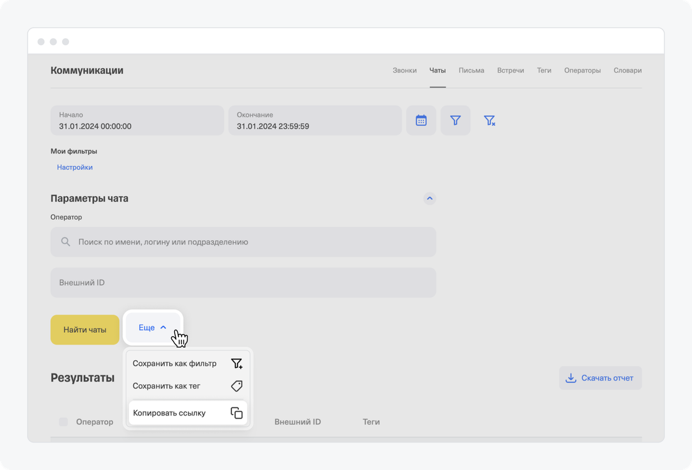Click the Окончание date field
Screen dimensions: 692x470
point(315,120)
